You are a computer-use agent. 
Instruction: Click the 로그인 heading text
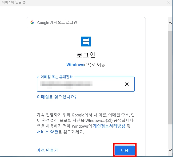coord(86,55)
